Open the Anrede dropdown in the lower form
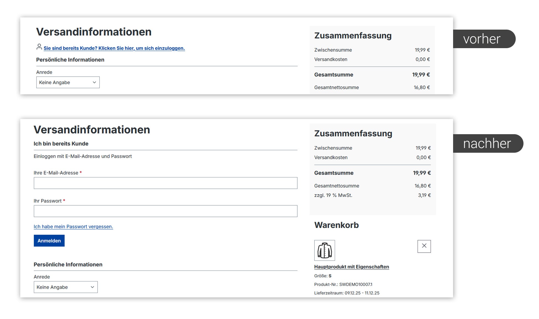The image size is (539, 319). [x=65, y=287]
